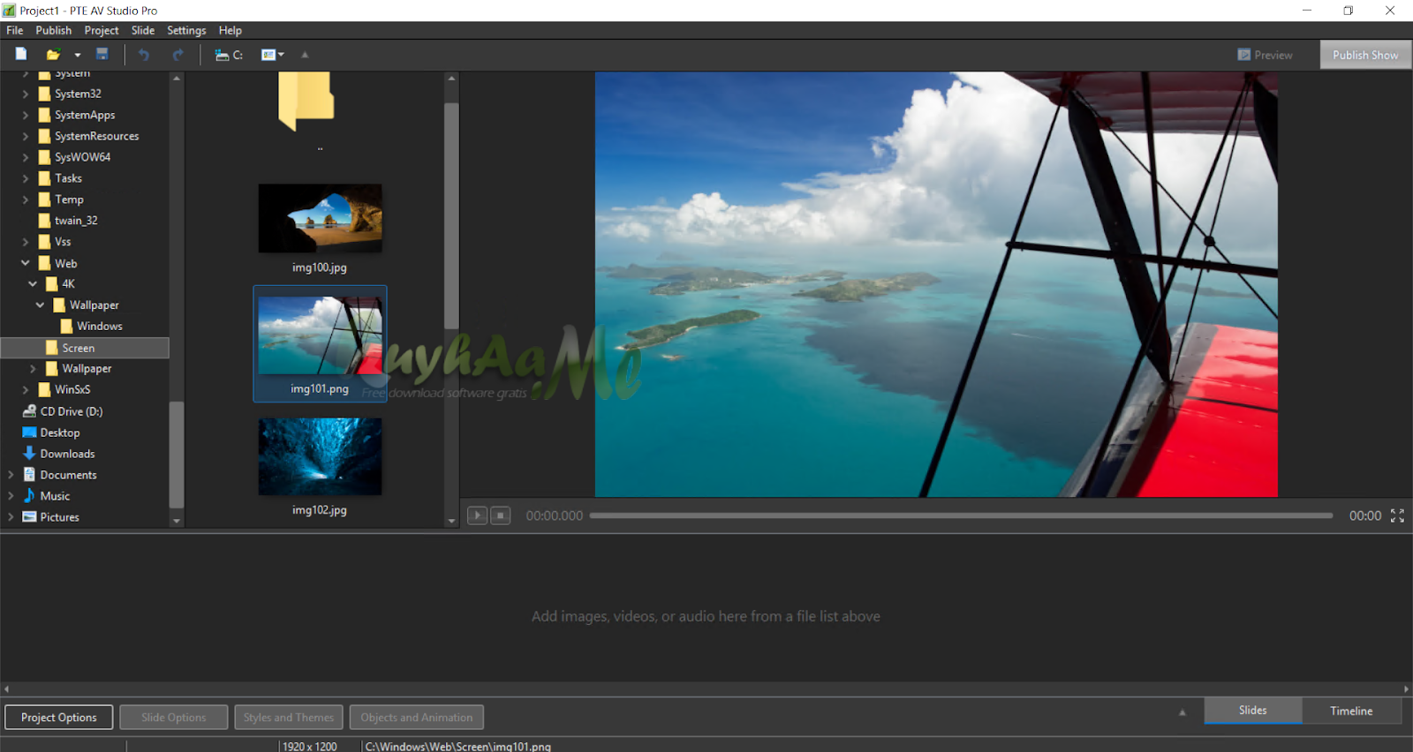The width and height of the screenshot is (1413, 752).
Task: Click the file list vertical scrollbar
Action: coord(451,216)
